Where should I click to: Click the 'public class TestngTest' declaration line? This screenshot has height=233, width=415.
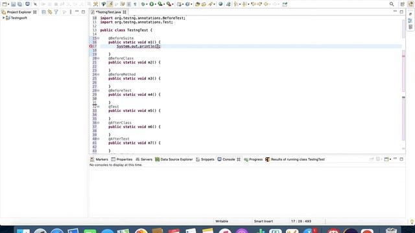(126, 30)
